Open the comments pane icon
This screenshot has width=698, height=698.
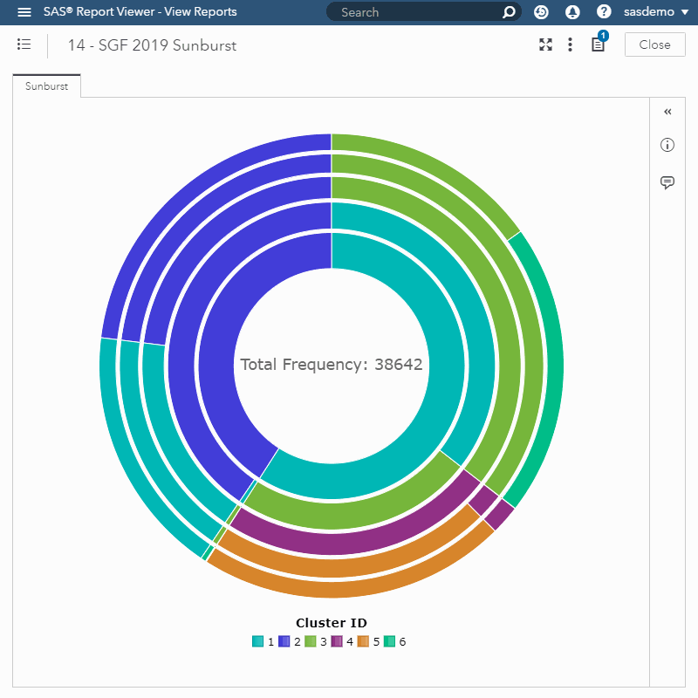click(x=667, y=182)
